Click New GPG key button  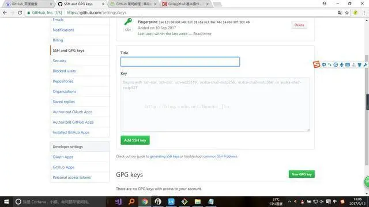pyautogui.click(x=302, y=174)
